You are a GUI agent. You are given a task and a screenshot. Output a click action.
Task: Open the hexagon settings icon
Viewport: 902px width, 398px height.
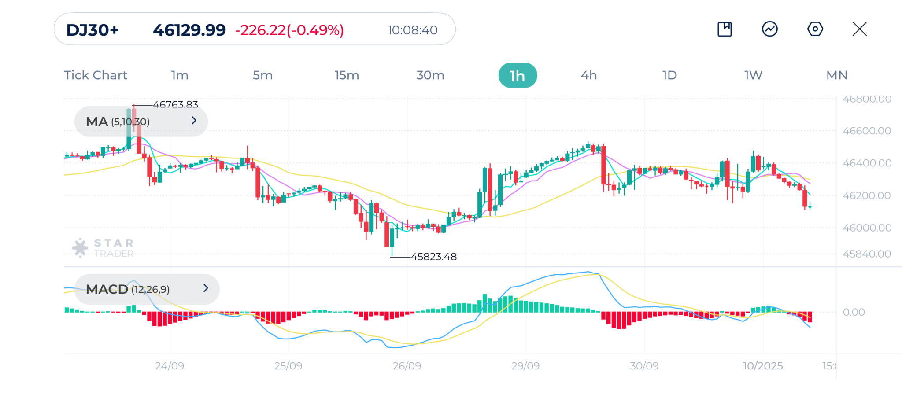point(815,29)
